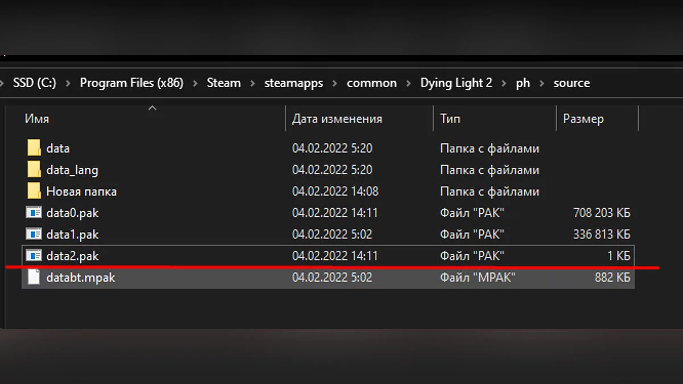
Task: Click the data_lang folder icon
Action: 34,170
